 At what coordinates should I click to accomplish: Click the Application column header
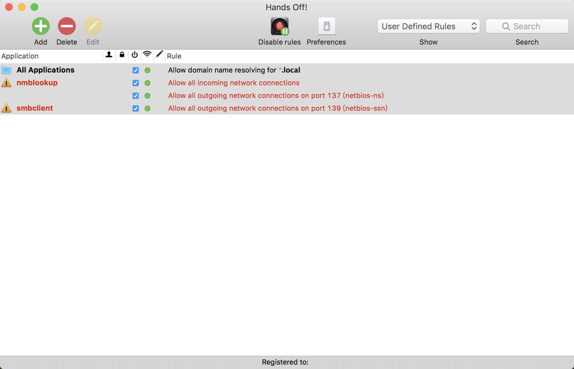click(x=51, y=56)
